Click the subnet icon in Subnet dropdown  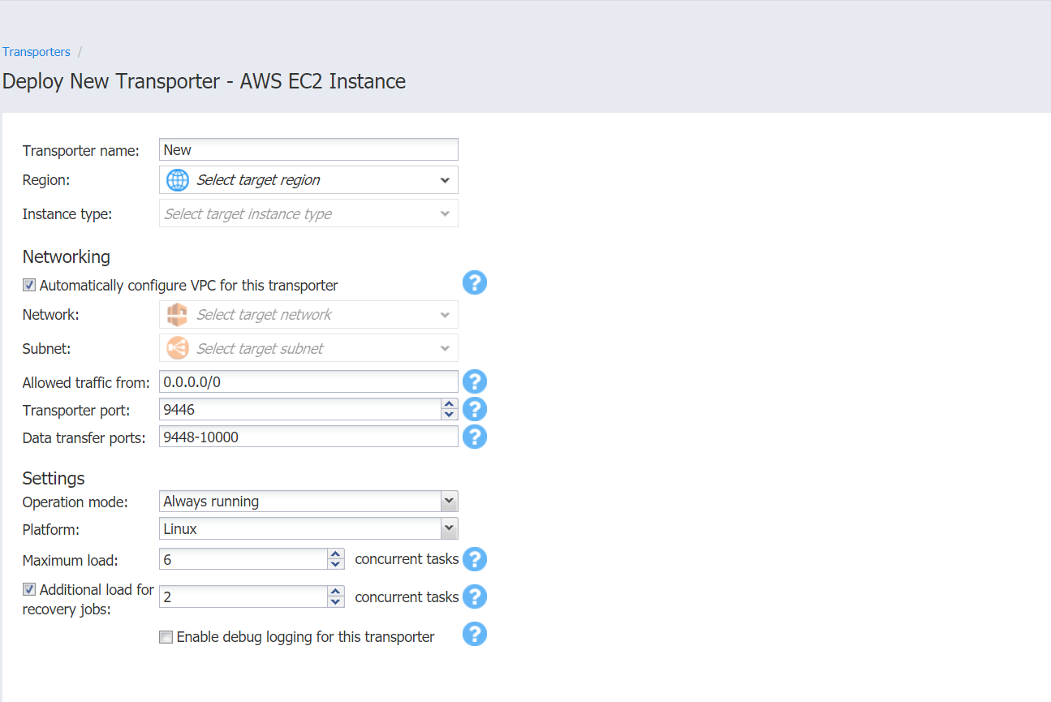[x=177, y=349]
